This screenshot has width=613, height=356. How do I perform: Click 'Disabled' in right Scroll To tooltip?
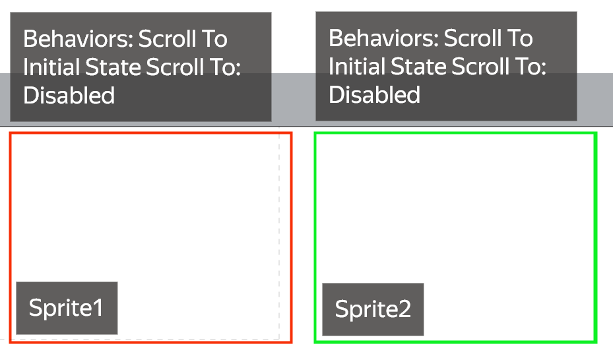point(375,94)
